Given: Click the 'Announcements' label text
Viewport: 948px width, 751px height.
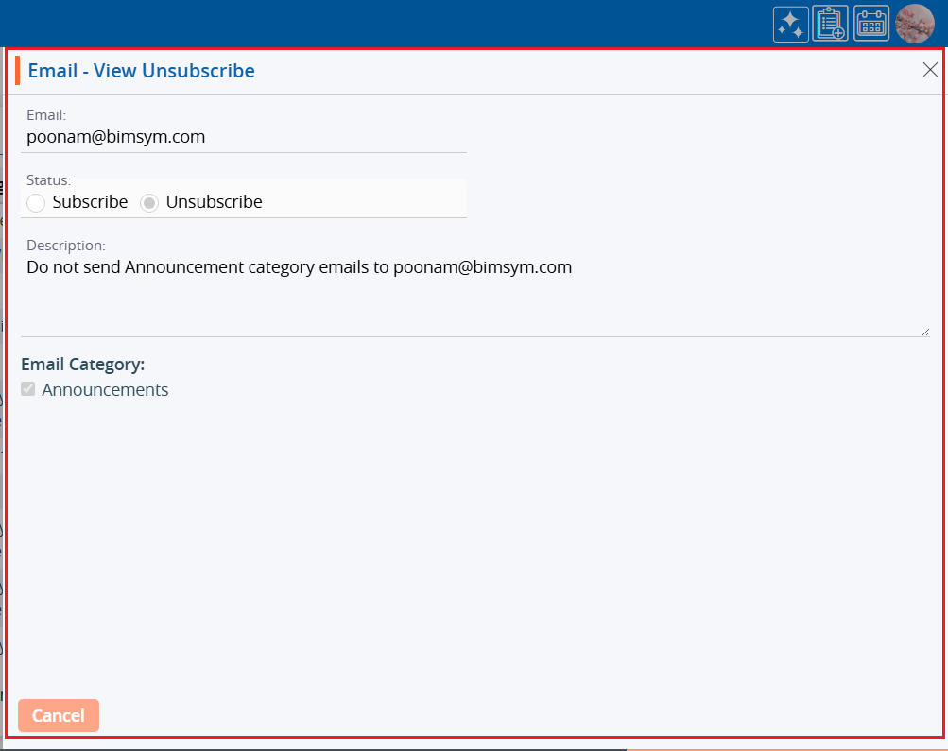Looking at the screenshot, I should point(105,390).
